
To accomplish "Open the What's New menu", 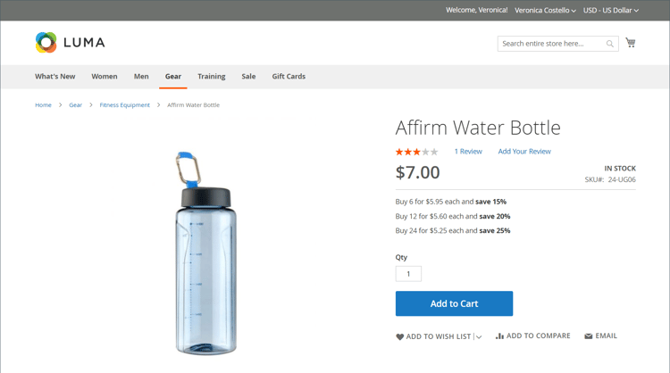I will [x=55, y=77].
